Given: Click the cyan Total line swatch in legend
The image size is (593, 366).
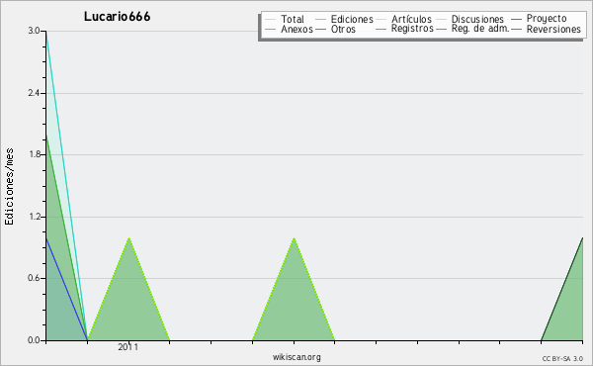Looking at the screenshot, I should 270,19.
